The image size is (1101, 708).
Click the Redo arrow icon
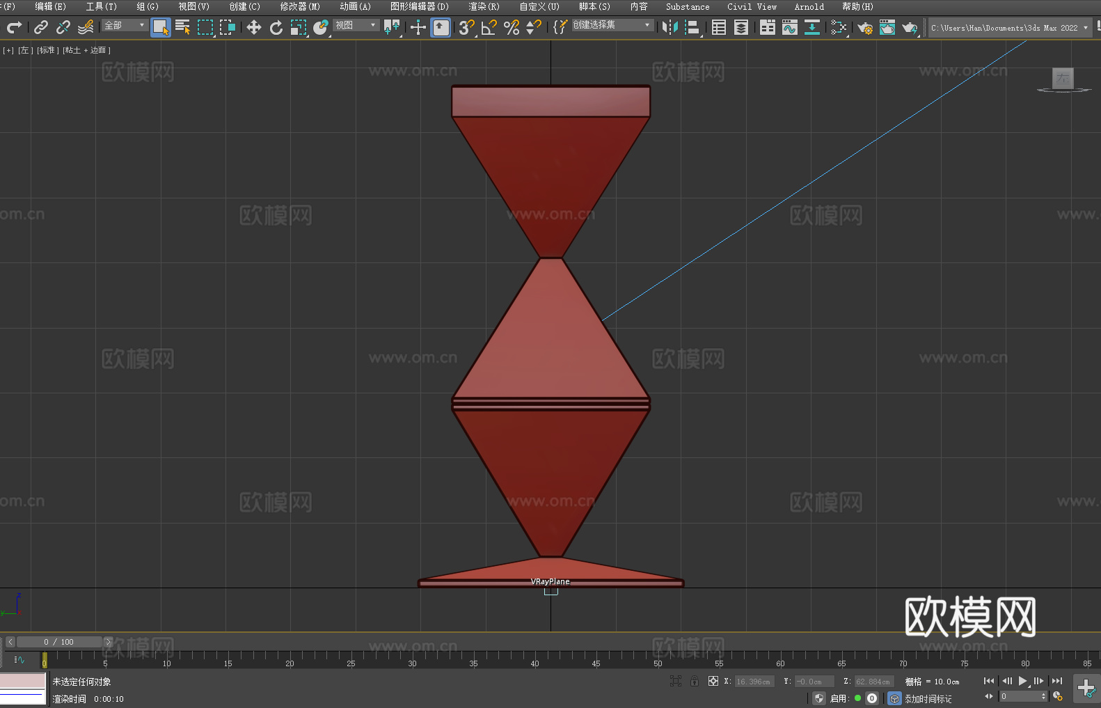tap(14, 27)
